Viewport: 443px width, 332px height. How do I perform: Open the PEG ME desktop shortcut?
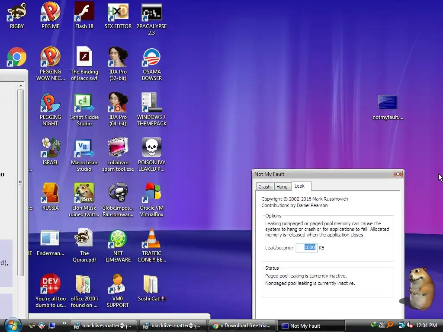click(x=50, y=16)
